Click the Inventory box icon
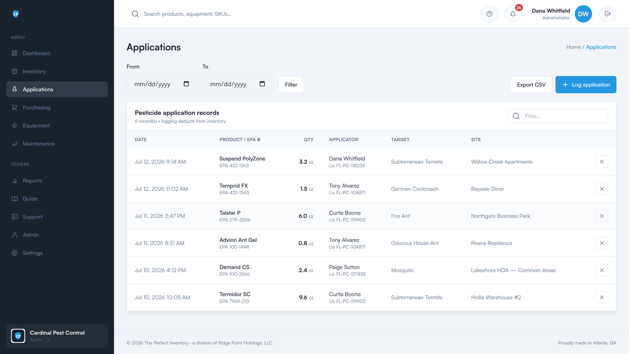Screen dimensions: 629x354 (x=14, y=71)
